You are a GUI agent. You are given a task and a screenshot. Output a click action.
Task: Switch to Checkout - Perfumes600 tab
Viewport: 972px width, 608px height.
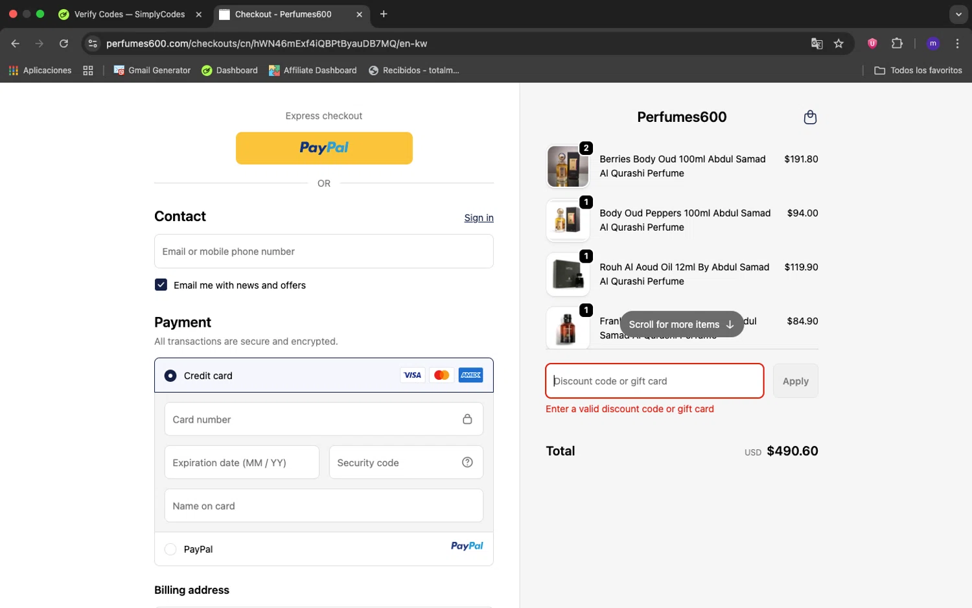pyautogui.click(x=283, y=14)
